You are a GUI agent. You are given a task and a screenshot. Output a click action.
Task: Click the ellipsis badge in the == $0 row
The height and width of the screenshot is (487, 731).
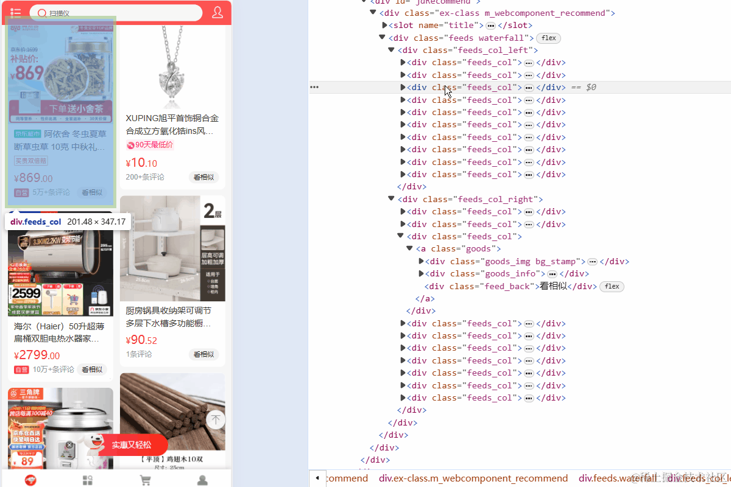pyautogui.click(x=529, y=88)
